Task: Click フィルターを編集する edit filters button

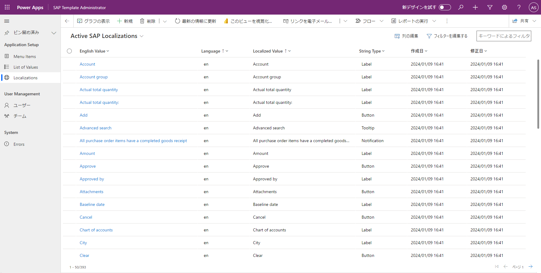Action: pos(447,36)
